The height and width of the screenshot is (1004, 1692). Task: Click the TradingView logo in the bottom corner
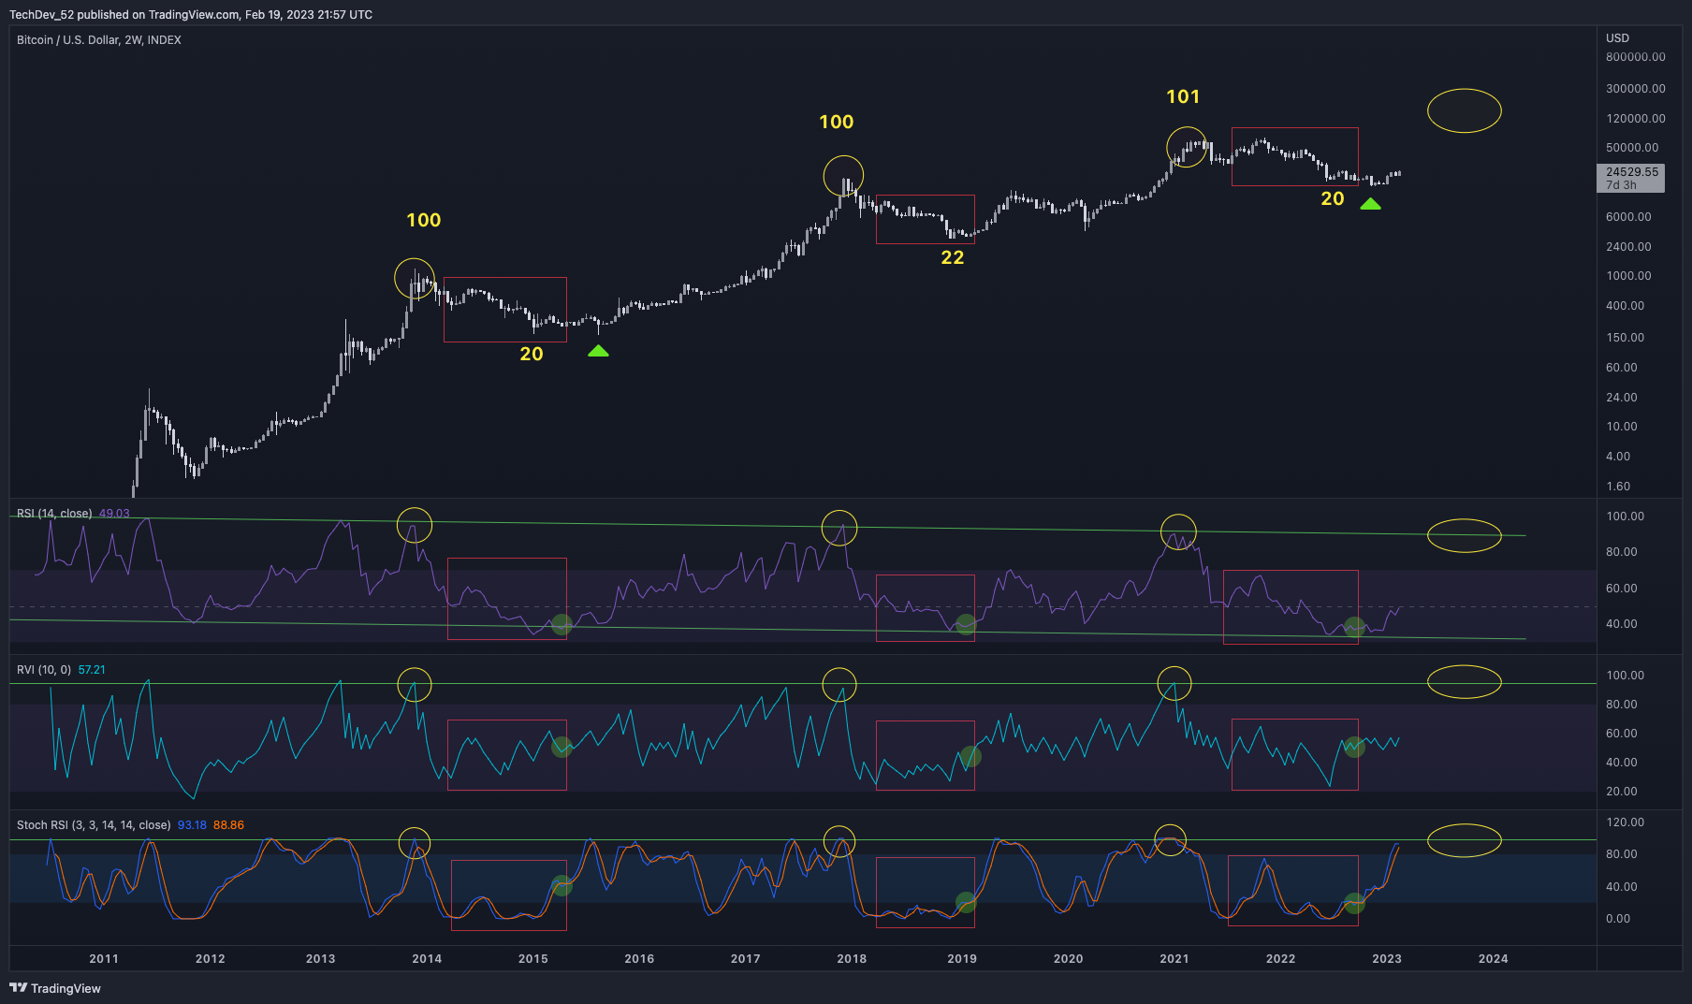(56, 988)
